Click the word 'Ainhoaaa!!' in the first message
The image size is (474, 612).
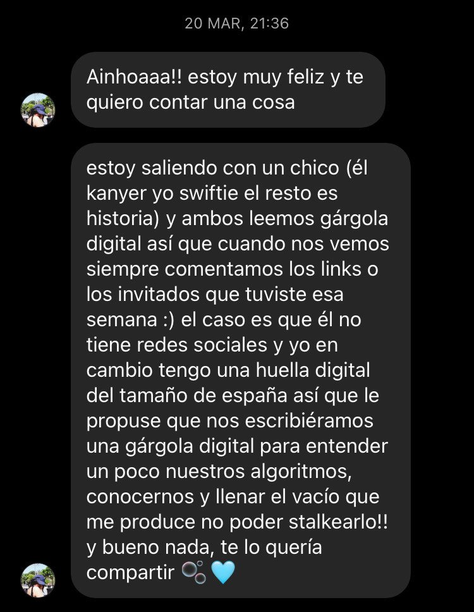click(x=134, y=76)
